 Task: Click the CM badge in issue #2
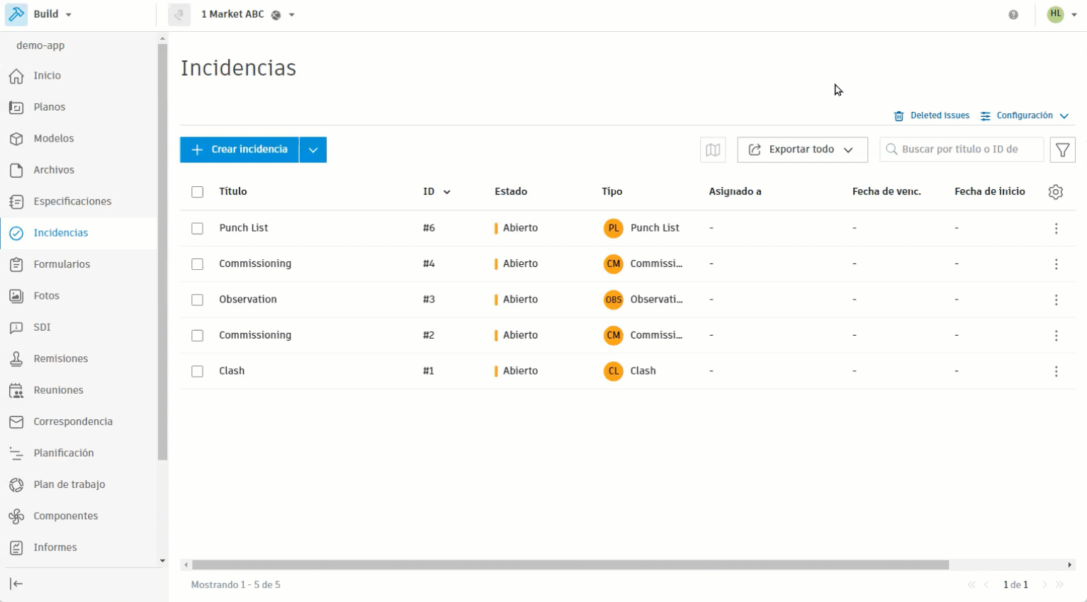point(614,336)
